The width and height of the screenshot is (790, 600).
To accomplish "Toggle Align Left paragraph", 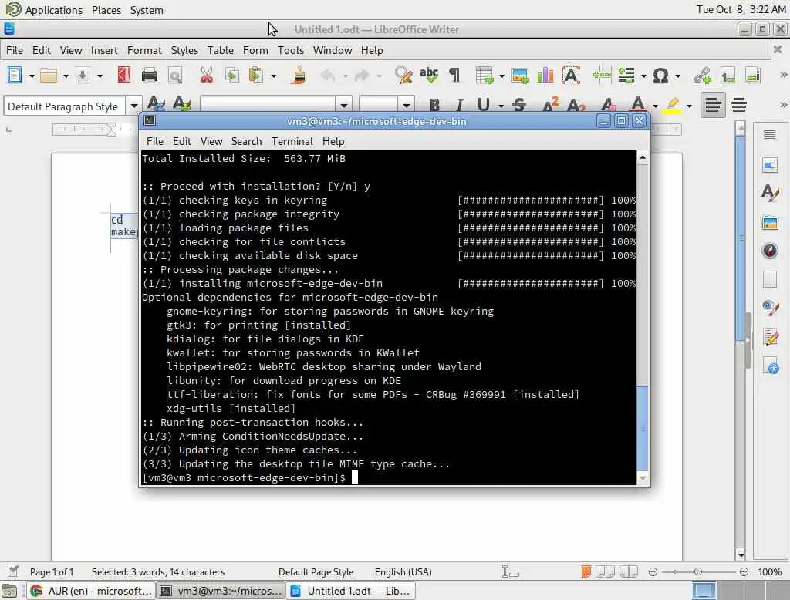I will pos(713,105).
